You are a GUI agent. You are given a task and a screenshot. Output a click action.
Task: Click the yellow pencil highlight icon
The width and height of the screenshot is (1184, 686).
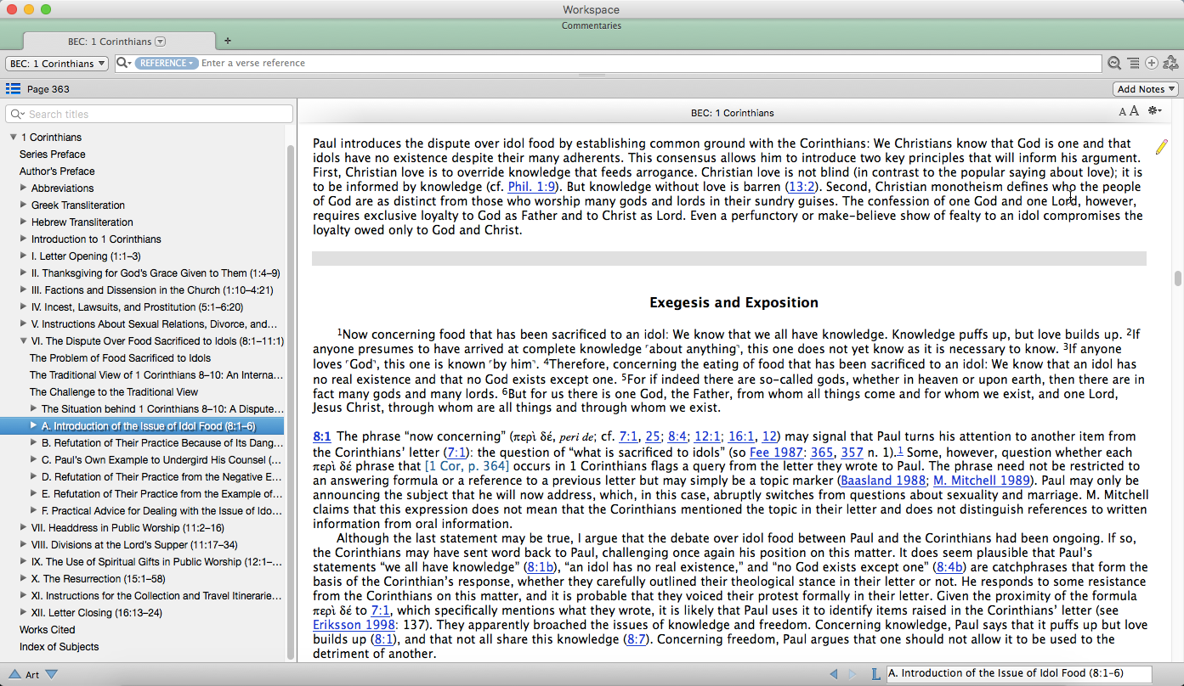point(1161,147)
